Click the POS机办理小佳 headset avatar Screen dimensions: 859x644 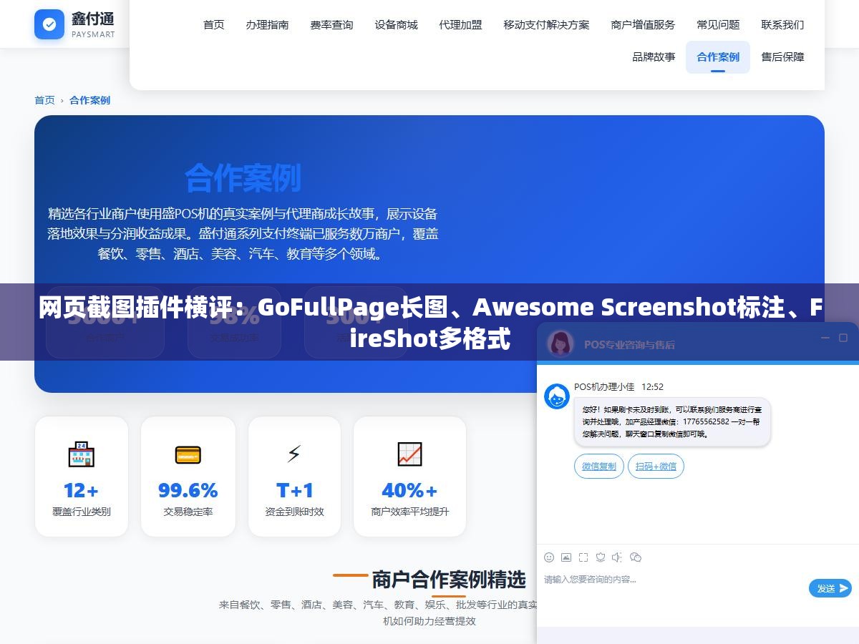coord(557,396)
